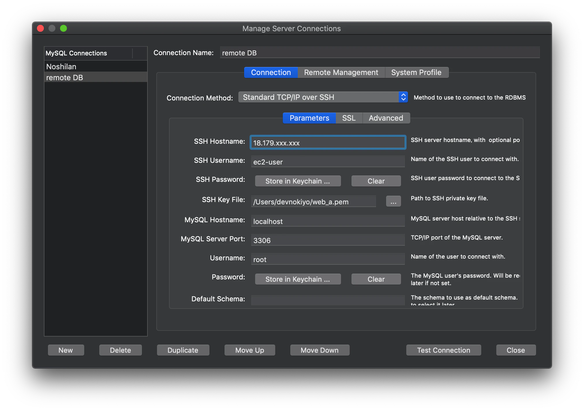Move the connection down
This screenshot has width=584, height=411.
[x=320, y=350]
